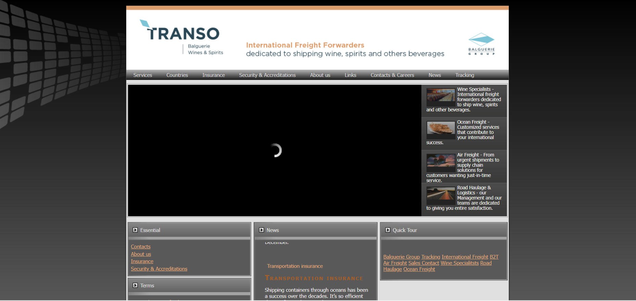Open the Sales Contact link in Quick Tour
Viewport: 636px width, 301px height.
point(424,263)
